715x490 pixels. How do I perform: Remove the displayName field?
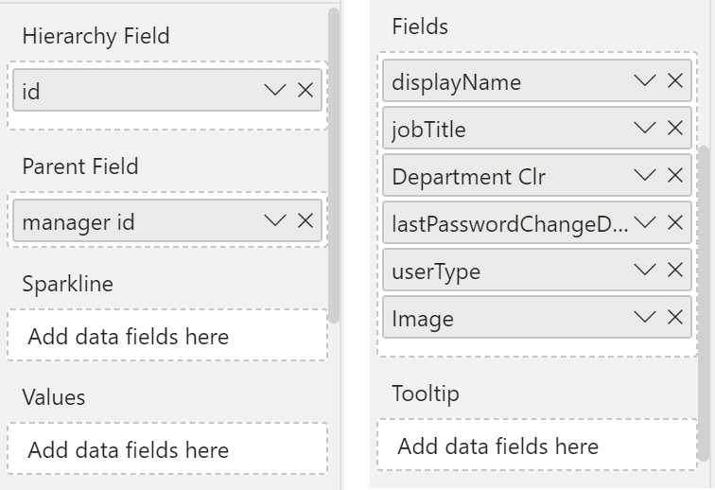[x=675, y=81]
